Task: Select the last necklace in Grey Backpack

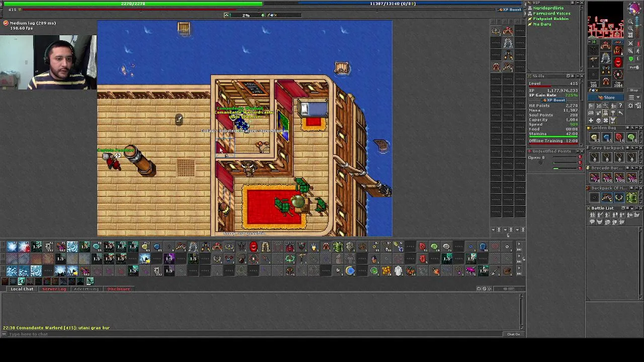Action: (x=631, y=158)
